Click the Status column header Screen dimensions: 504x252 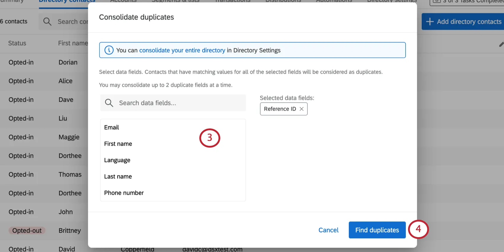tap(17, 43)
